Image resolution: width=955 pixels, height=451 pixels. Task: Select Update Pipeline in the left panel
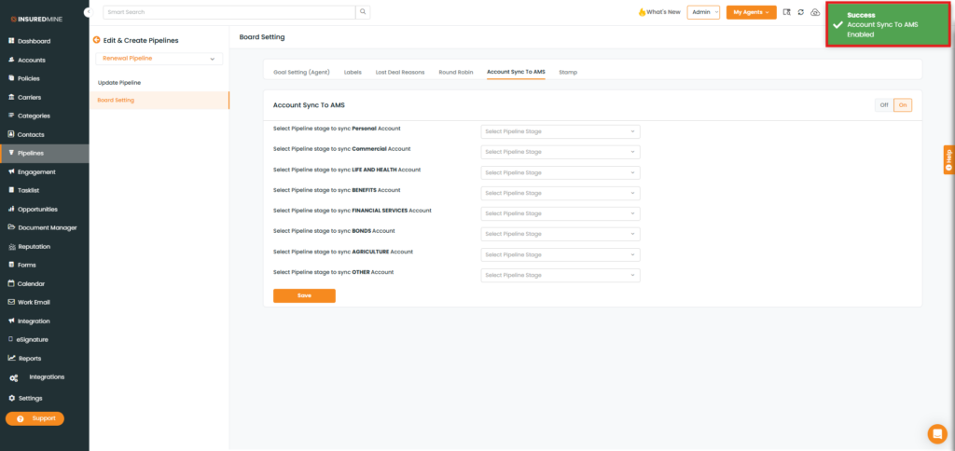(119, 83)
